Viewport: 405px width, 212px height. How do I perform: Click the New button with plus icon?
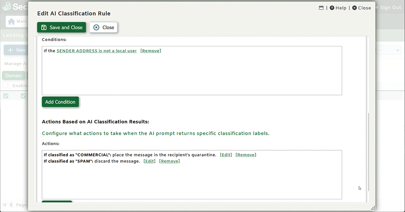(x=16, y=50)
